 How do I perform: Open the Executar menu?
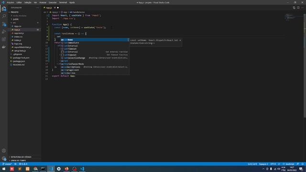53,2
